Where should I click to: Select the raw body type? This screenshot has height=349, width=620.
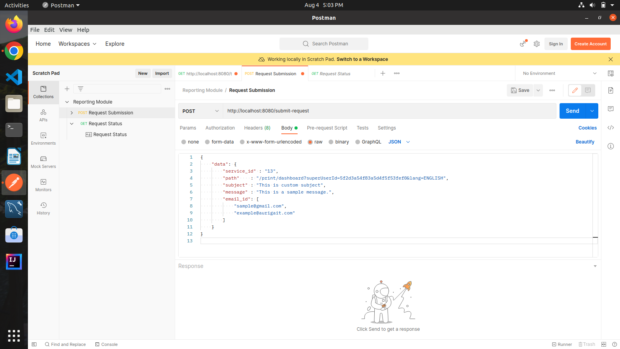(315, 142)
